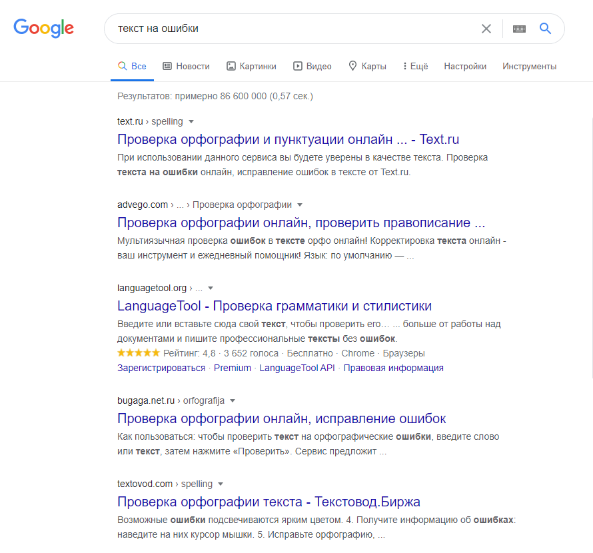The height and width of the screenshot is (553, 593).
Task: Click into the search text field
Action: pos(293,29)
